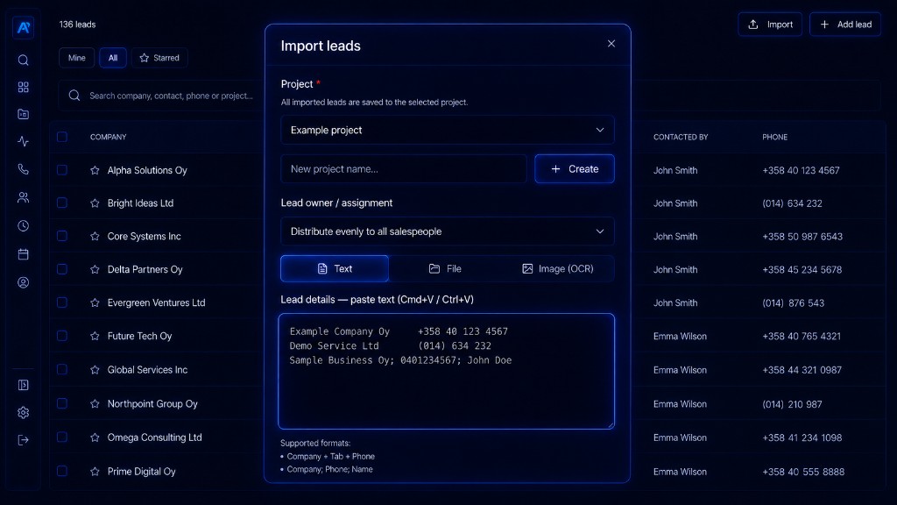Select the Image (OCR) tab
The height and width of the screenshot is (505, 897).
(557, 268)
